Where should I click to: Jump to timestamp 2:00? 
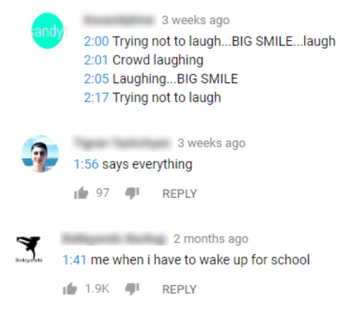pos(97,42)
